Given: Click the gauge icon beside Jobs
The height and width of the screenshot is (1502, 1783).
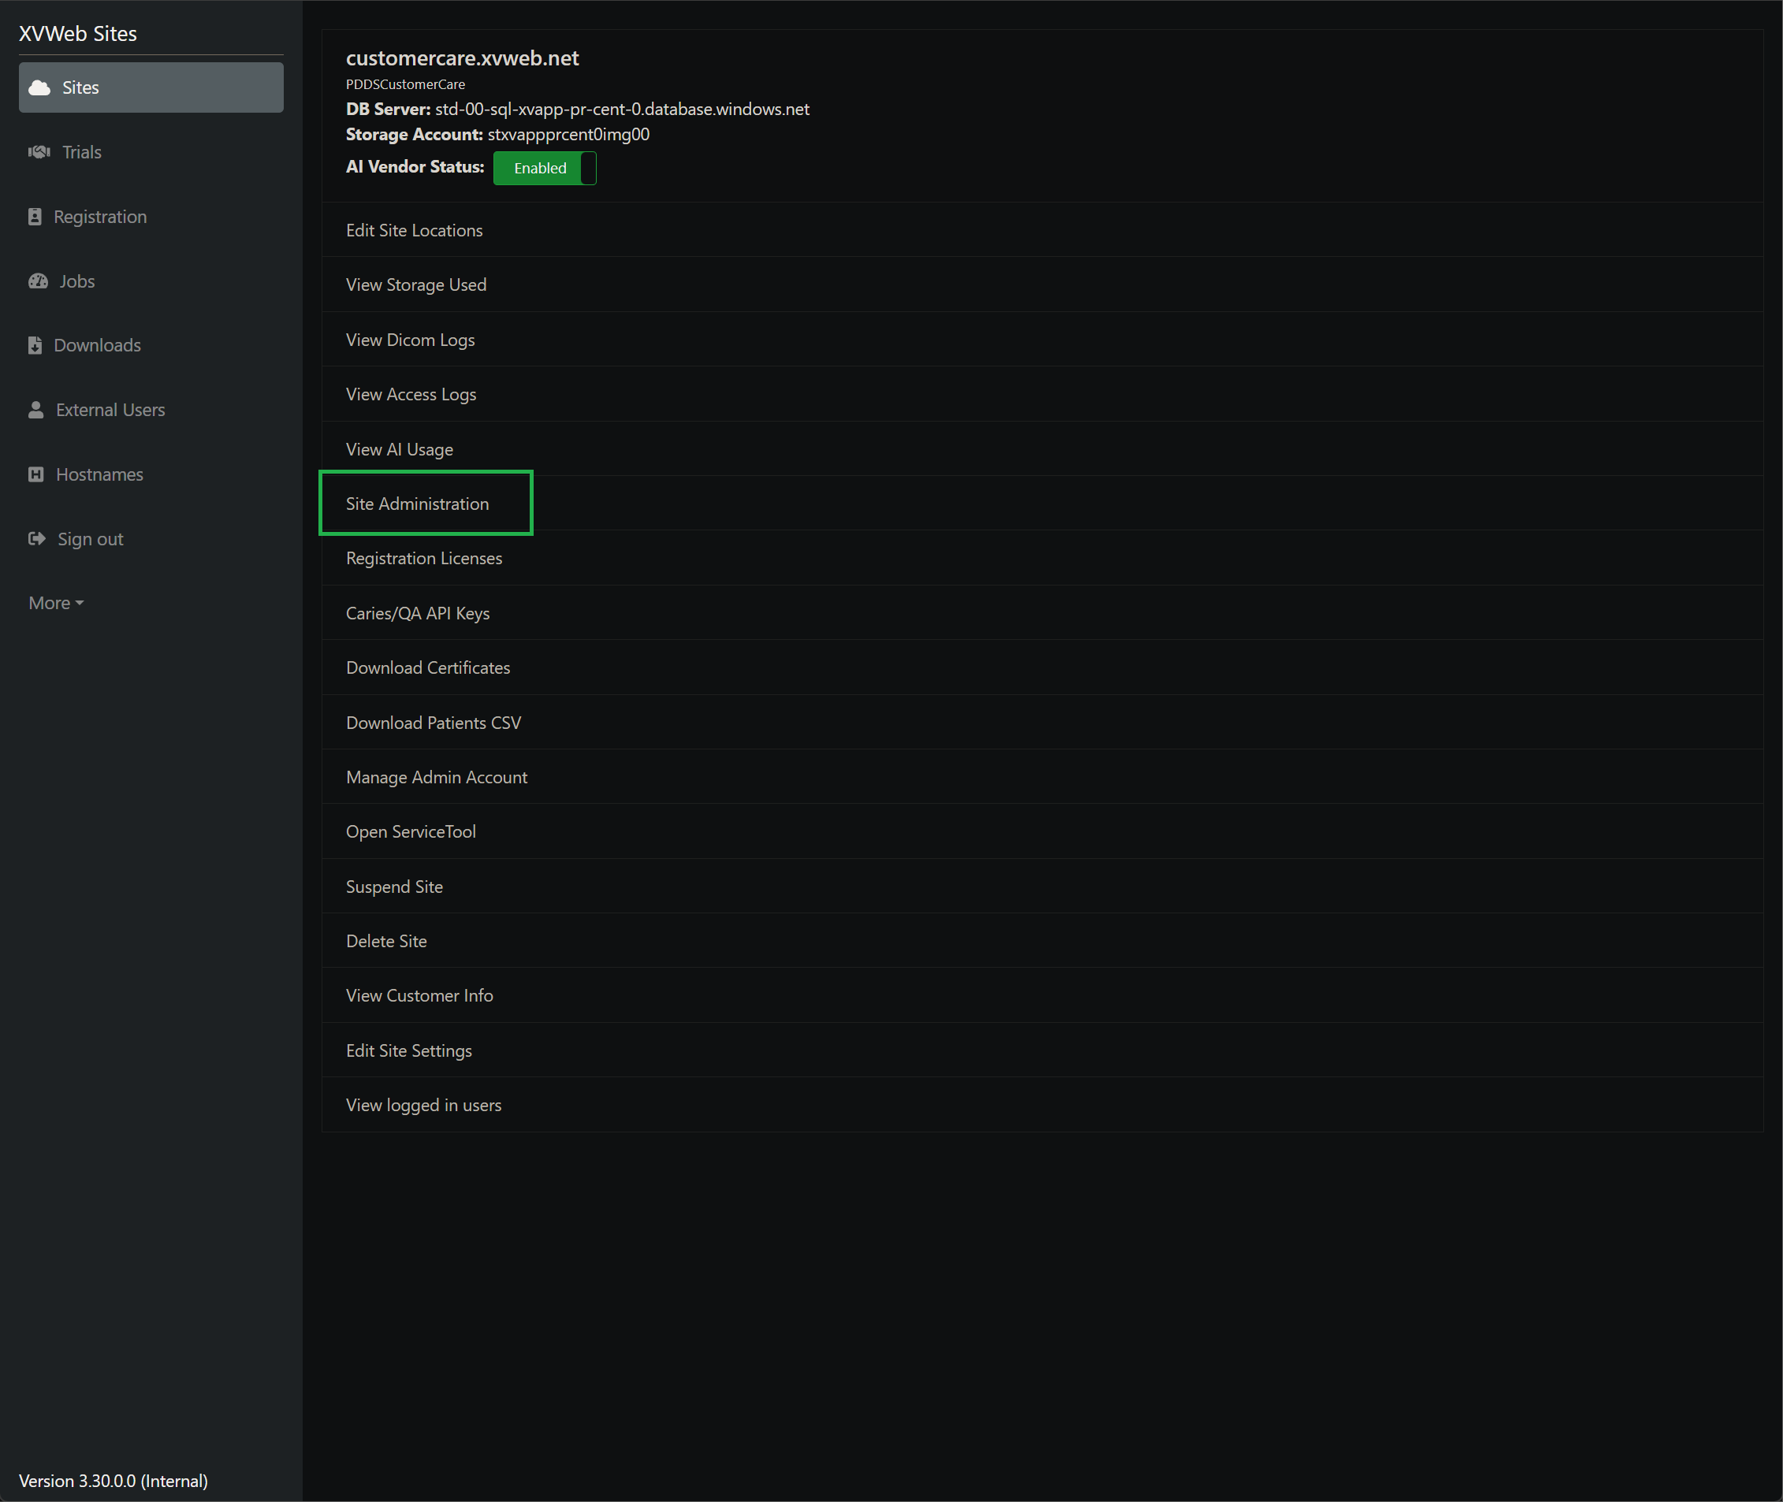Looking at the screenshot, I should [x=39, y=281].
